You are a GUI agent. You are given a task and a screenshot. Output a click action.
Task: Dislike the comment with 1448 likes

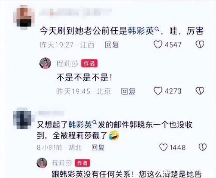click(203, 147)
